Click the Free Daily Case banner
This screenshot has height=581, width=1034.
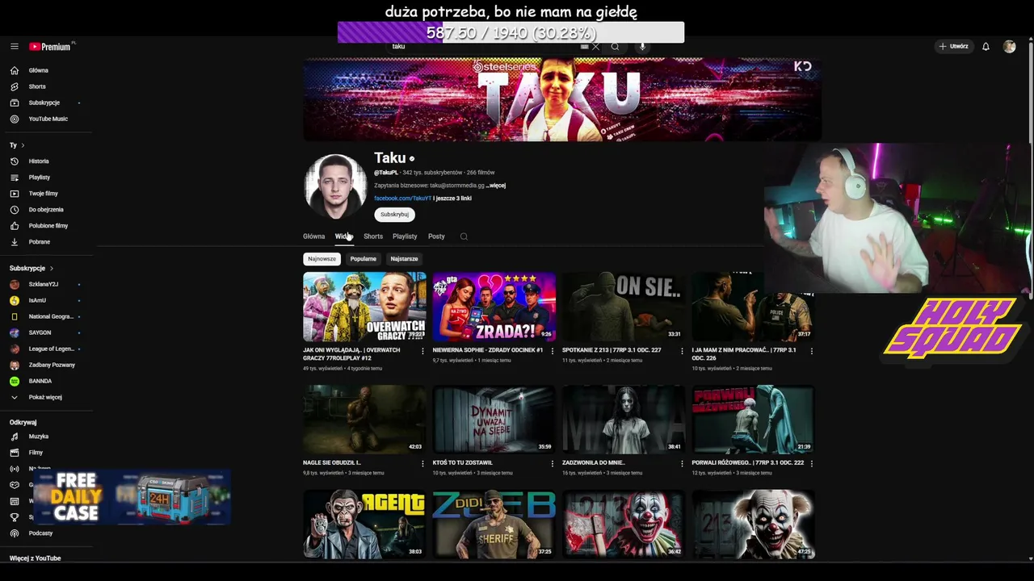(132, 497)
